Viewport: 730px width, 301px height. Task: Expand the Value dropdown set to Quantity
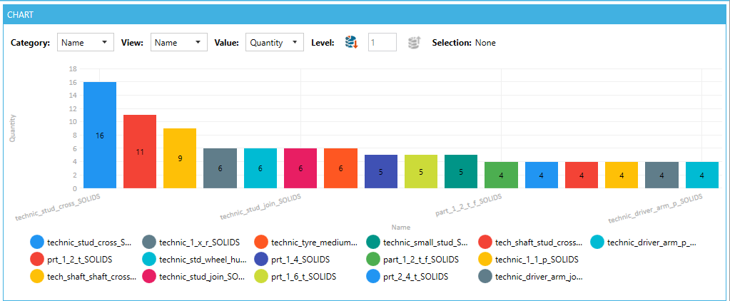tap(274, 43)
